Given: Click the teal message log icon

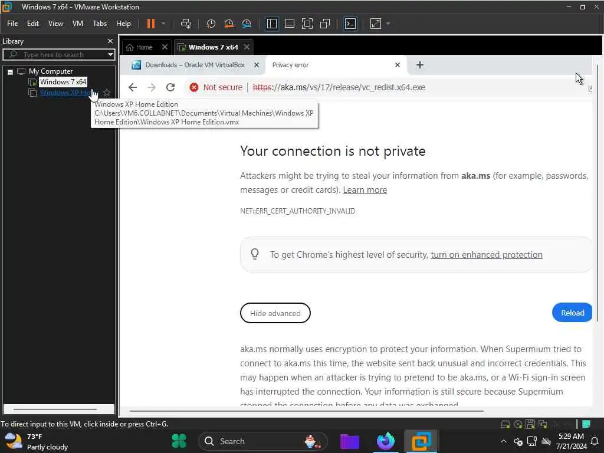Looking at the screenshot, I should (x=586, y=424).
